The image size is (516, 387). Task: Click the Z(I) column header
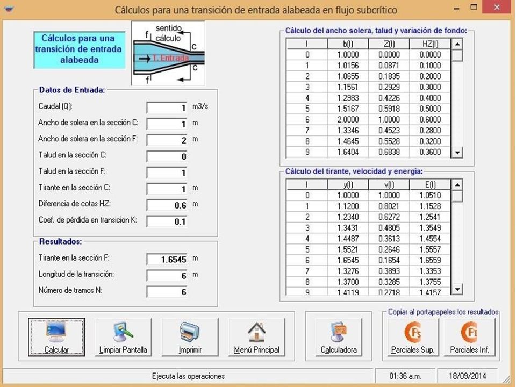[x=389, y=44]
